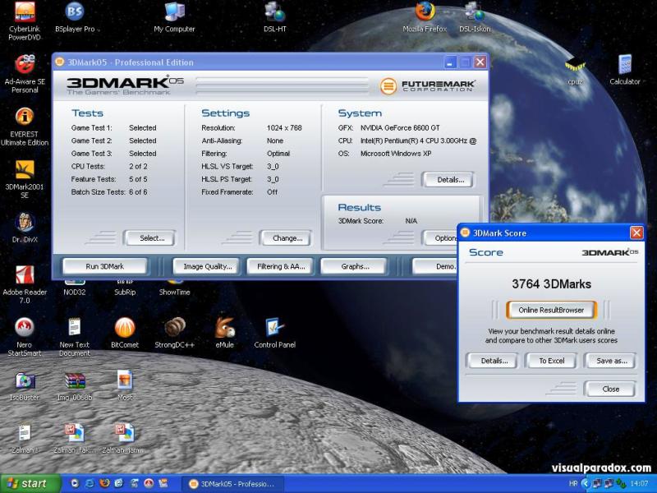This screenshot has height=493, width=657.
Task: Click the Run 3DMark button
Action: coord(104,266)
